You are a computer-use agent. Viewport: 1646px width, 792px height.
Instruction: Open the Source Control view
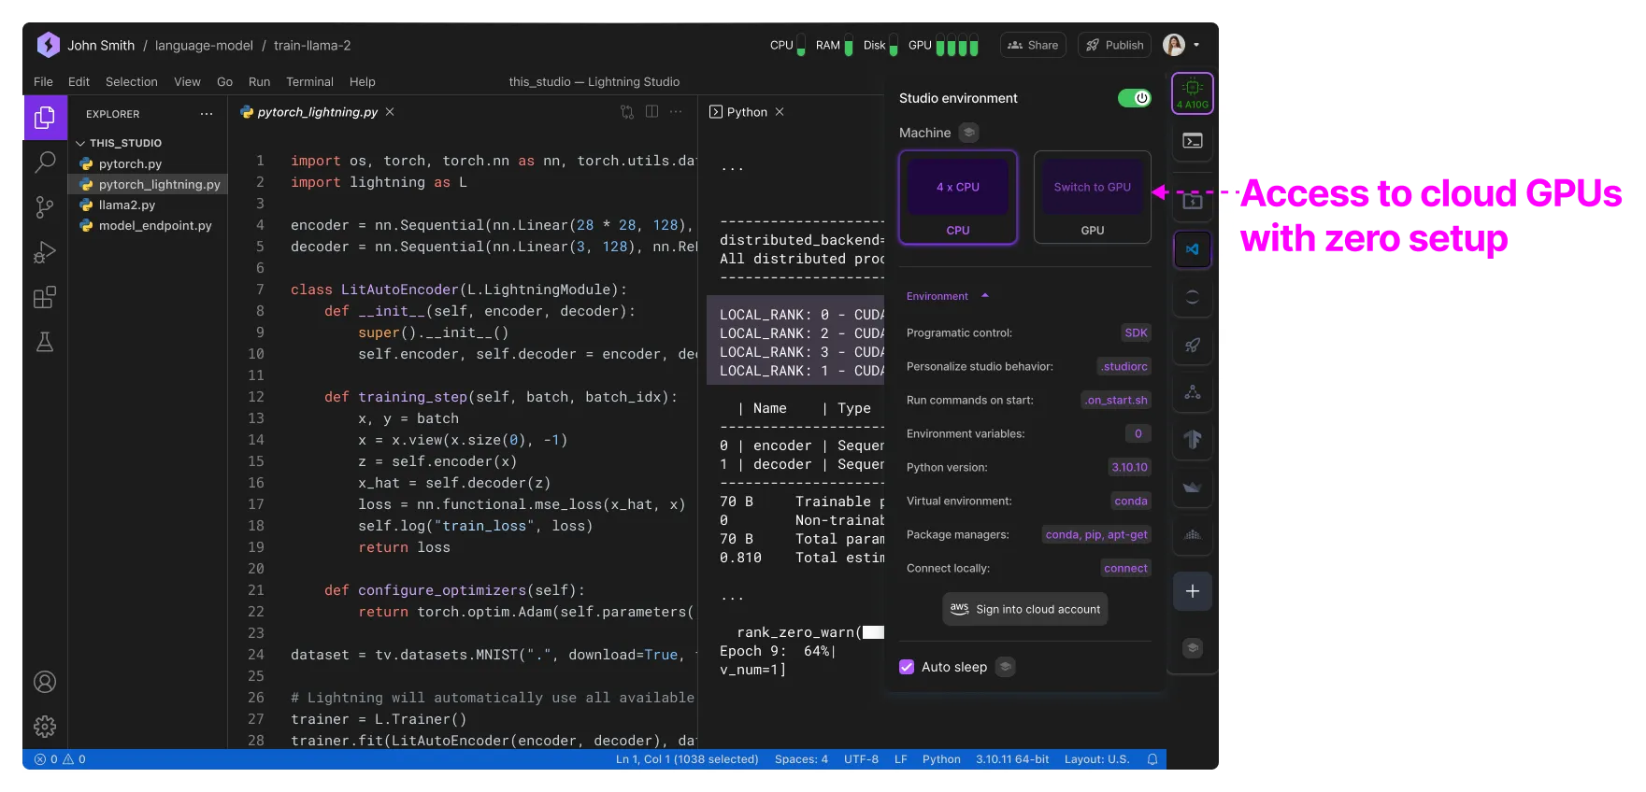click(x=45, y=207)
